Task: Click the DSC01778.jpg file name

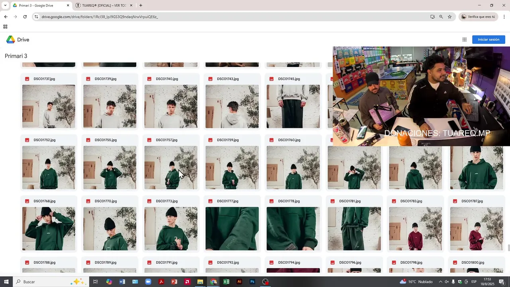Action: point(289,201)
